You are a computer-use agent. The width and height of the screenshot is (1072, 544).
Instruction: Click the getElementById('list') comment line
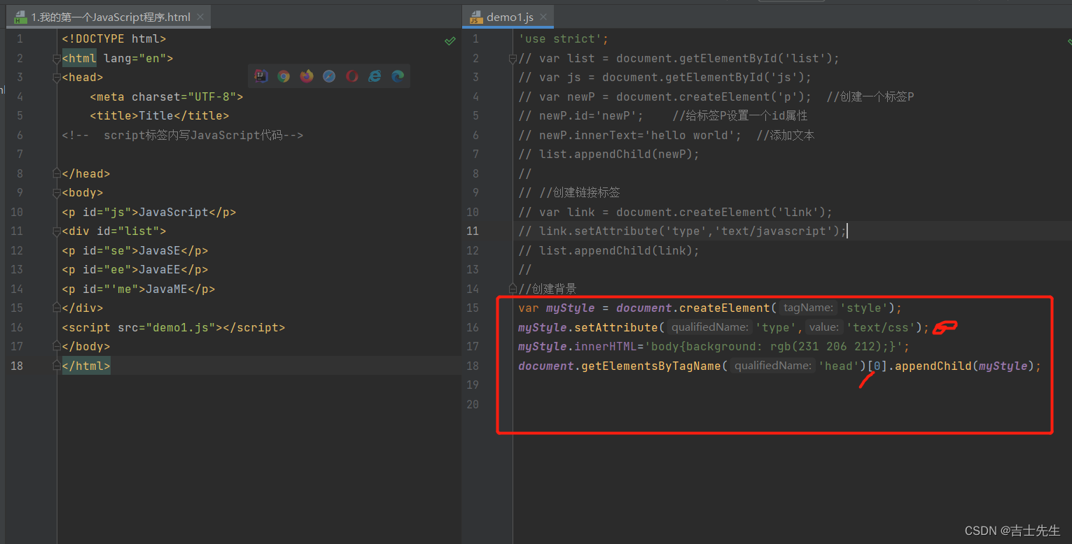click(x=678, y=59)
